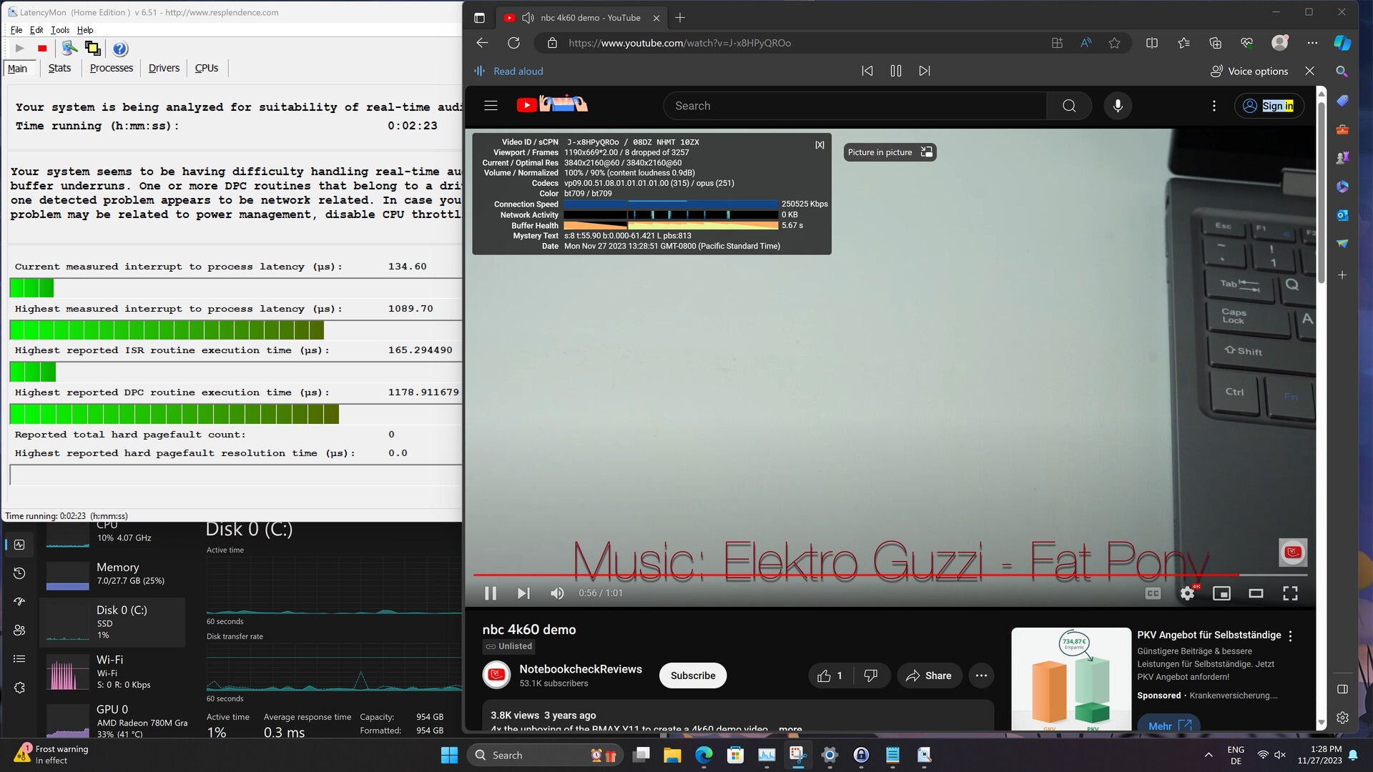The image size is (1373, 772).
Task: Expand more actions next to Share
Action: click(981, 675)
